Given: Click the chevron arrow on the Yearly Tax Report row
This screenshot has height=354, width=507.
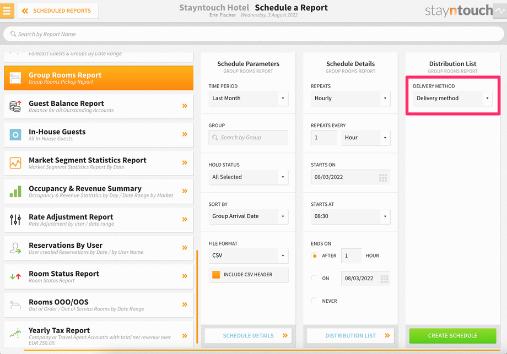Looking at the screenshot, I should tap(185, 336).
